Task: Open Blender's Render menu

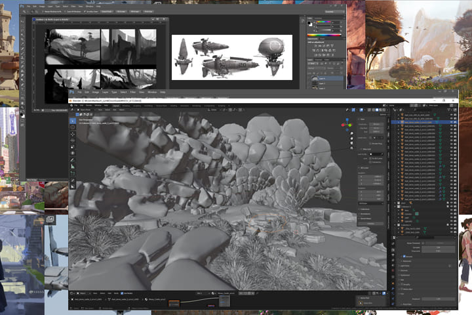Action: pos(89,106)
